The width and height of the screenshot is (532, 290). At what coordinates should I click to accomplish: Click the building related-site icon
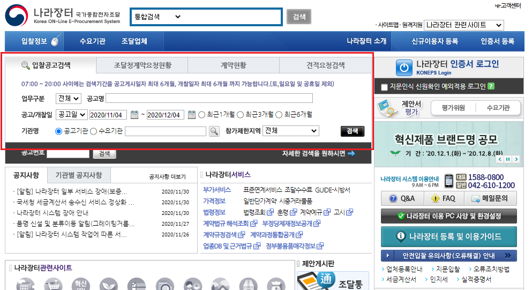click(x=25, y=285)
